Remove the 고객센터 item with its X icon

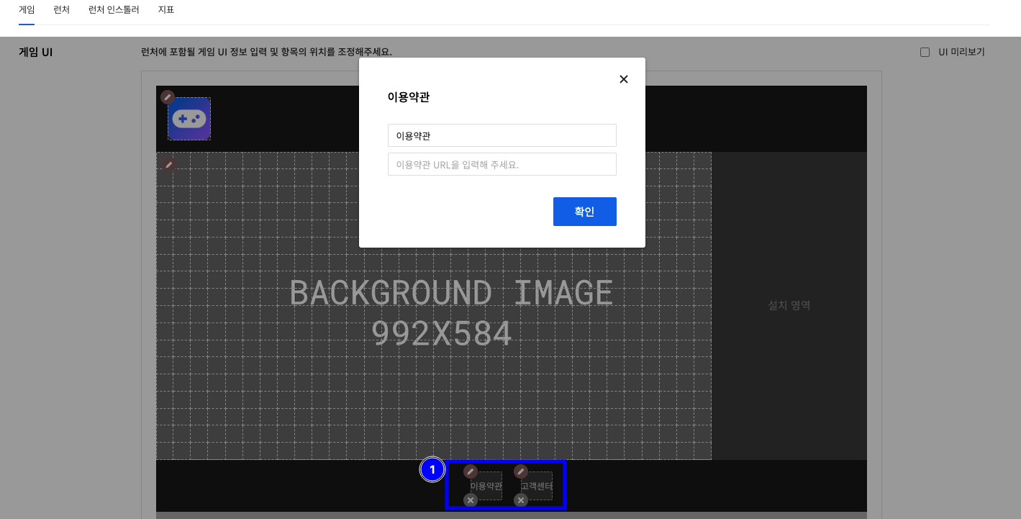click(521, 500)
